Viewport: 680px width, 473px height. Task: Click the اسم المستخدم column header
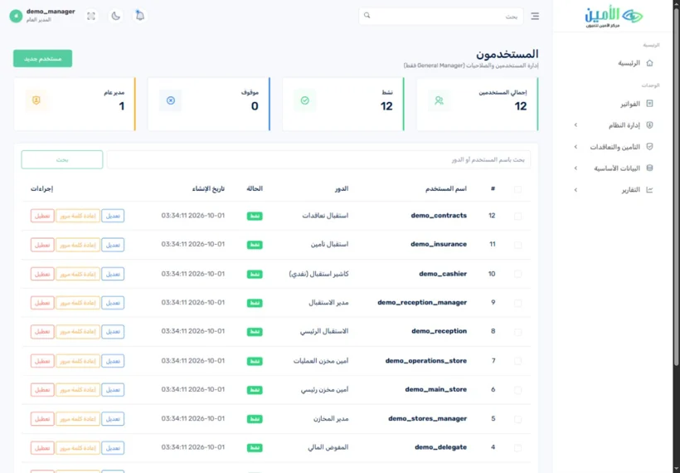coord(446,188)
